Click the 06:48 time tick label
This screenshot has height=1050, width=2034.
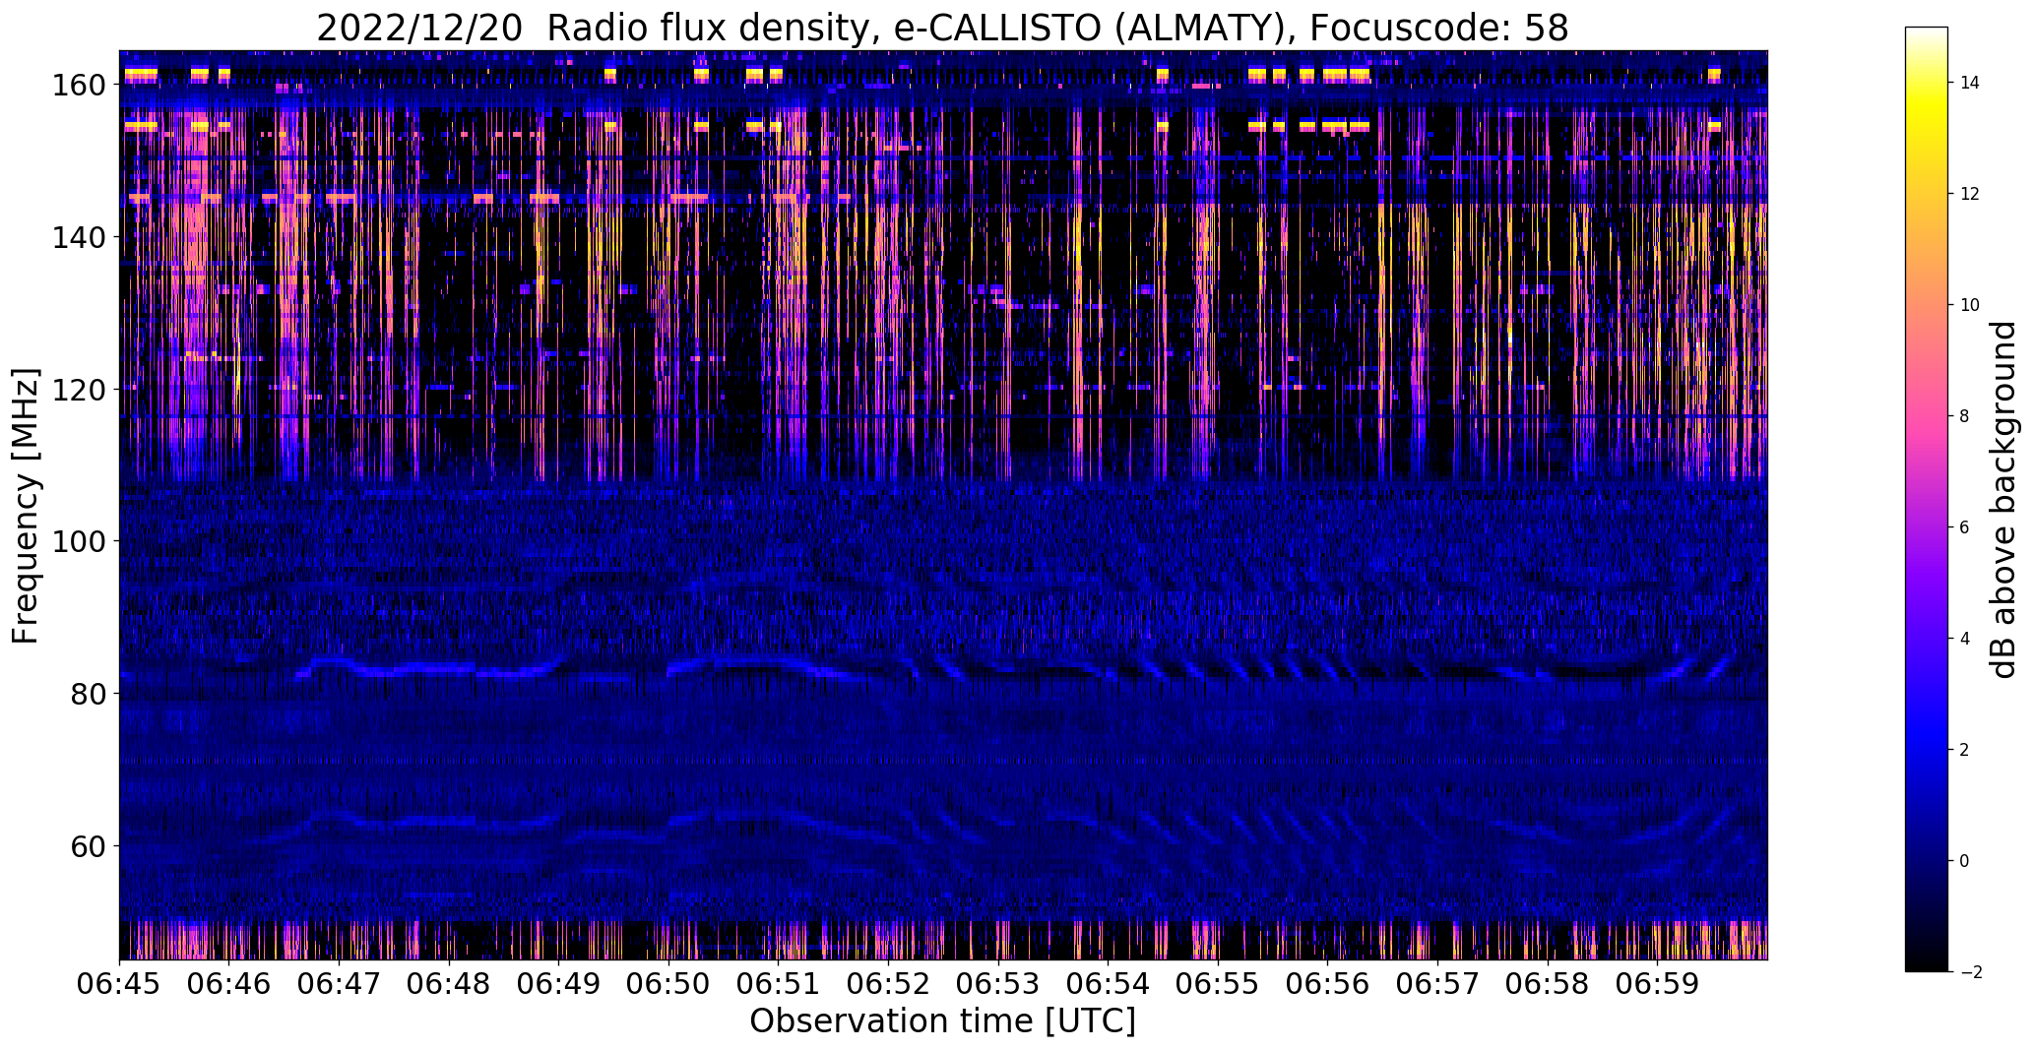click(449, 983)
